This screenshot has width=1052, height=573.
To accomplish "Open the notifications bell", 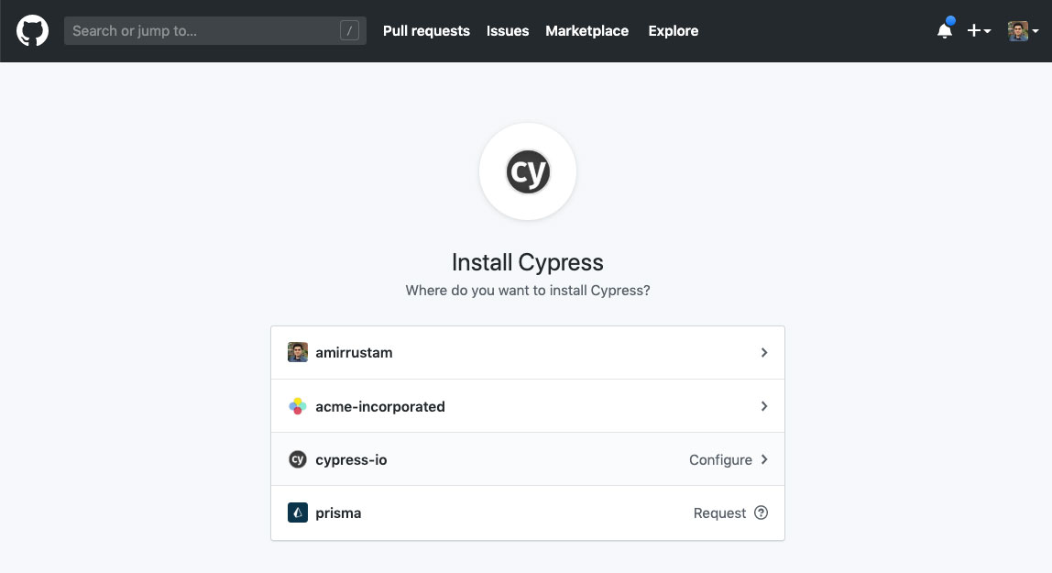I will click(x=944, y=30).
